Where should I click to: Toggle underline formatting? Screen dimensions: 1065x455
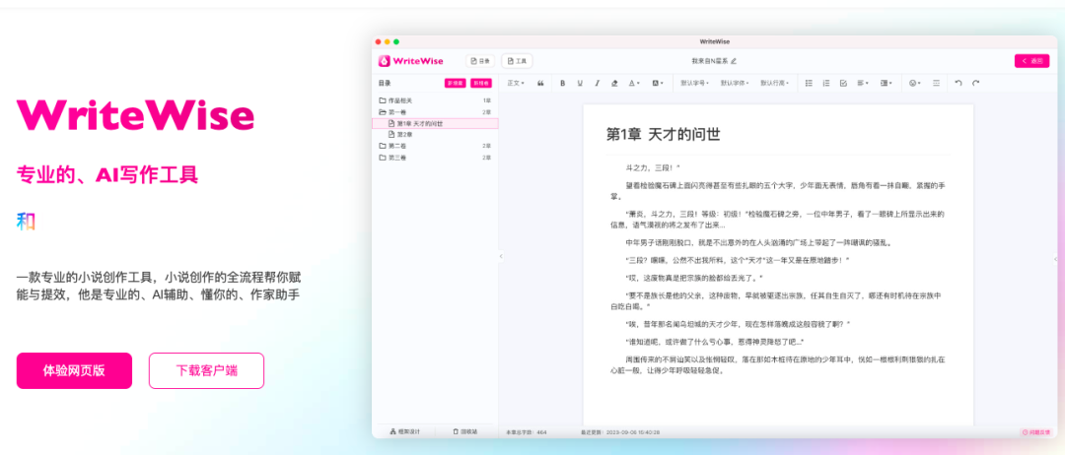580,84
